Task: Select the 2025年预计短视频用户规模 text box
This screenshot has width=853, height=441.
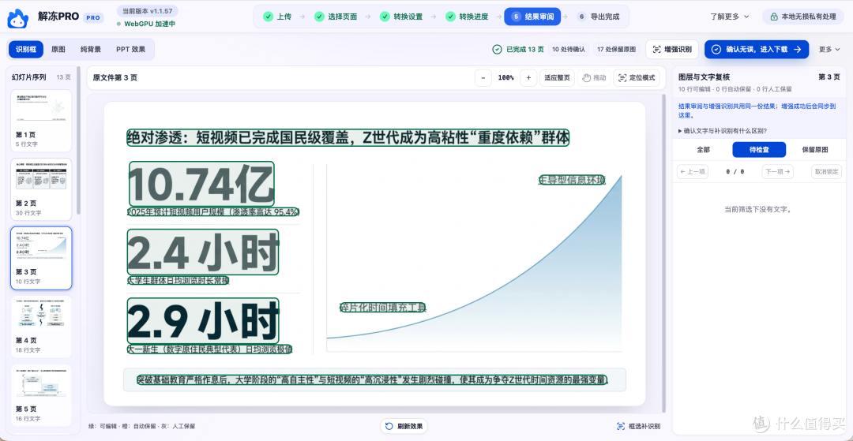Action: tap(212, 211)
